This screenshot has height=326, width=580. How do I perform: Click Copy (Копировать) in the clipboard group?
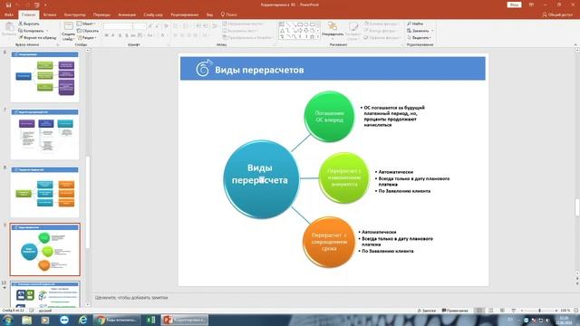click(x=31, y=31)
